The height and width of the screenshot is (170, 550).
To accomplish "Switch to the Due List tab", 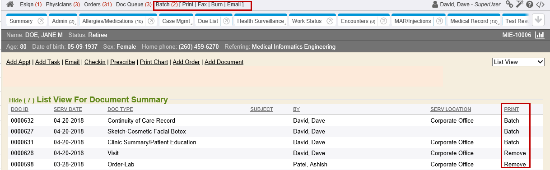I will click(208, 21).
